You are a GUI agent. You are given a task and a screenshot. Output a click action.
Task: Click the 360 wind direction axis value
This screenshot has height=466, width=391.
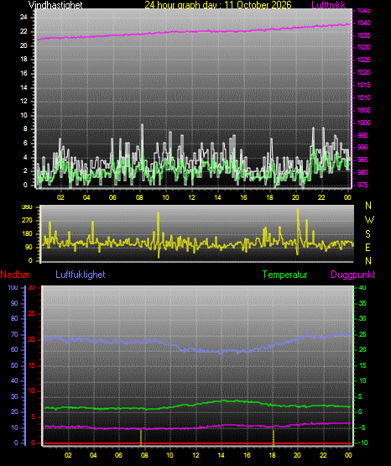27,207
